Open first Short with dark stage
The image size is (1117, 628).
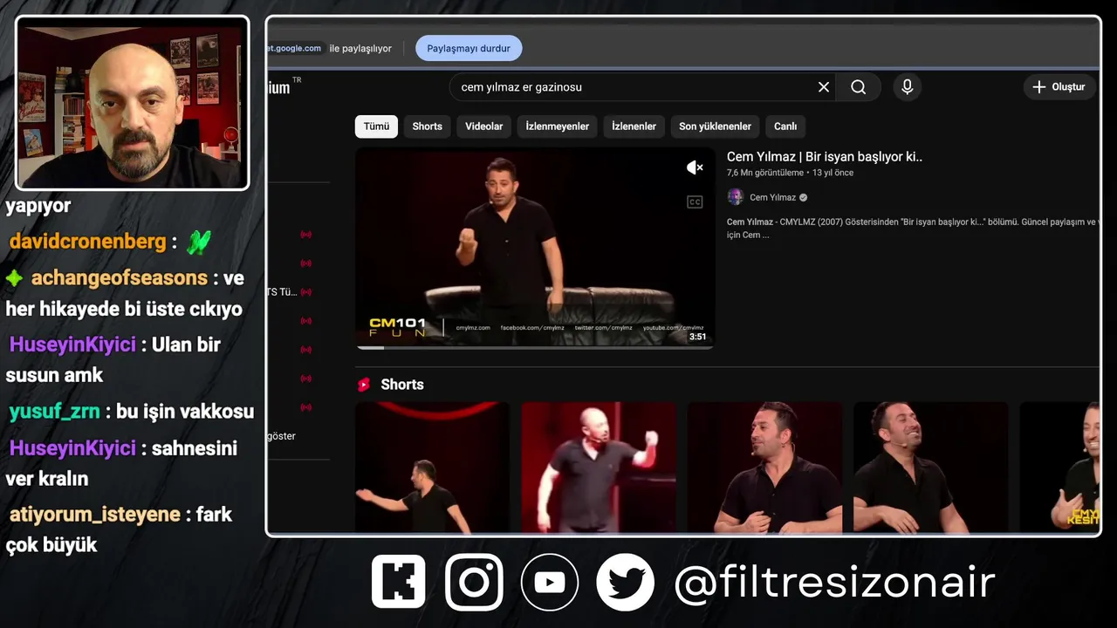click(432, 468)
